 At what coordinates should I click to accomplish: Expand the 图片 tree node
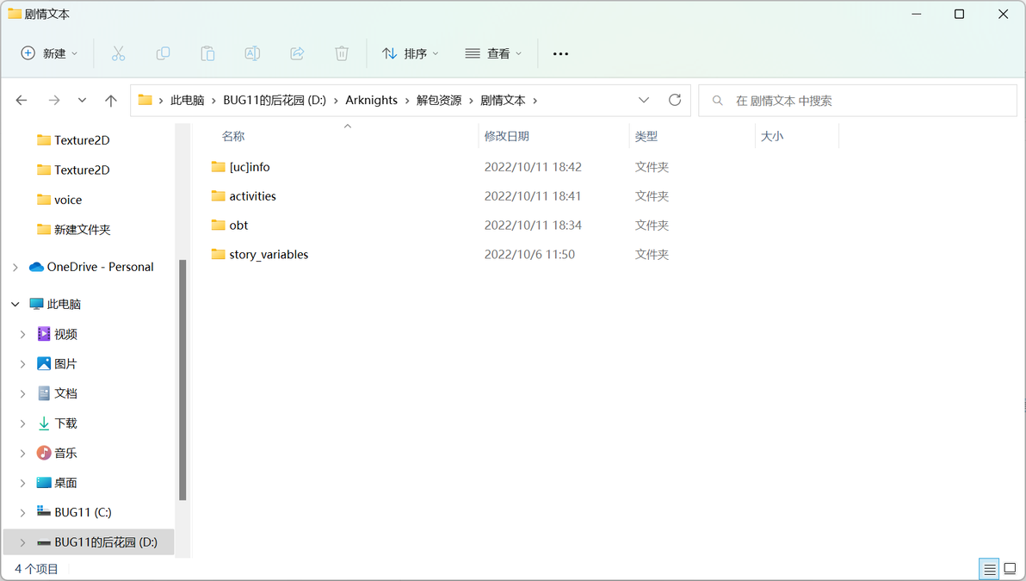(23, 364)
